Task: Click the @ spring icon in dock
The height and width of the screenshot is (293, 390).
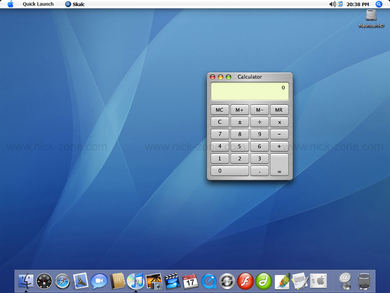Action: tap(345, 281)
